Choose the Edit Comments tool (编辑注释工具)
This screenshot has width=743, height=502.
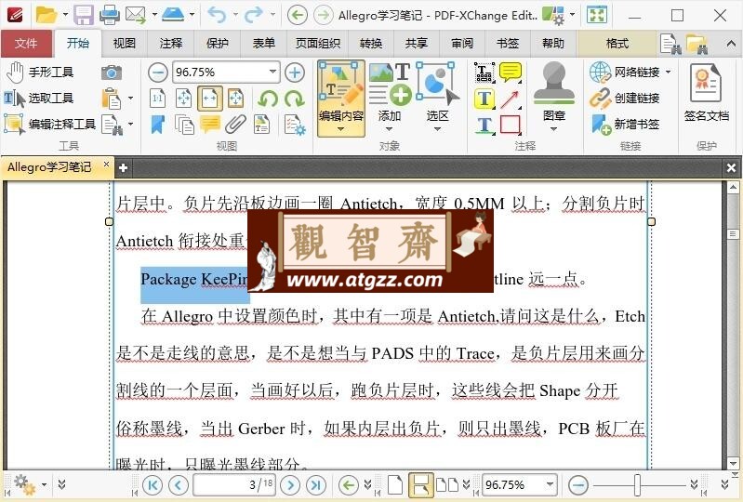coord(50,124)
